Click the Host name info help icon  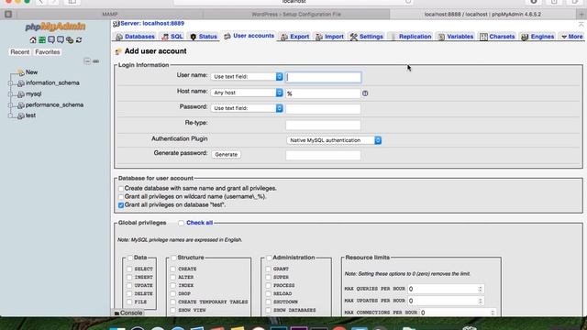tap(365, 93)
